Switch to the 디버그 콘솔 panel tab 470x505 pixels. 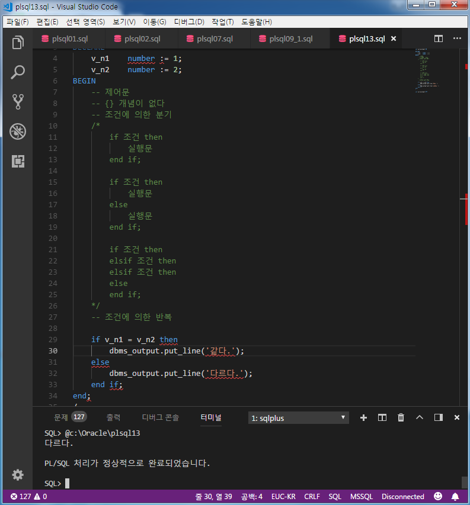(x=161, y=417)
